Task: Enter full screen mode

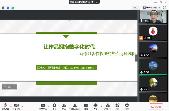Action: (164, 8)
